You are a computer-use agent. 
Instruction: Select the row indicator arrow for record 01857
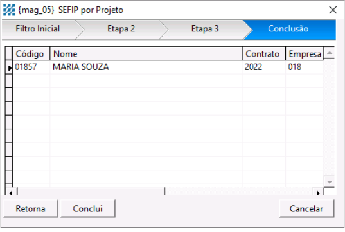pos(9,67)
